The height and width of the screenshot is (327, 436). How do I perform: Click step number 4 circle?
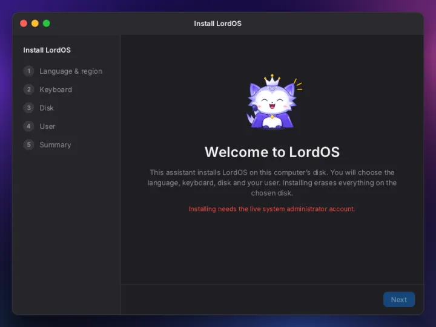point(28,126)
